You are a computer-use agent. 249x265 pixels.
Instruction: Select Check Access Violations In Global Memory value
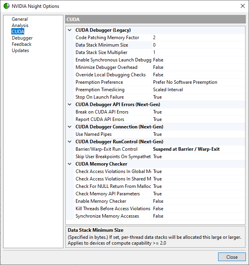(x=198, y=171)
